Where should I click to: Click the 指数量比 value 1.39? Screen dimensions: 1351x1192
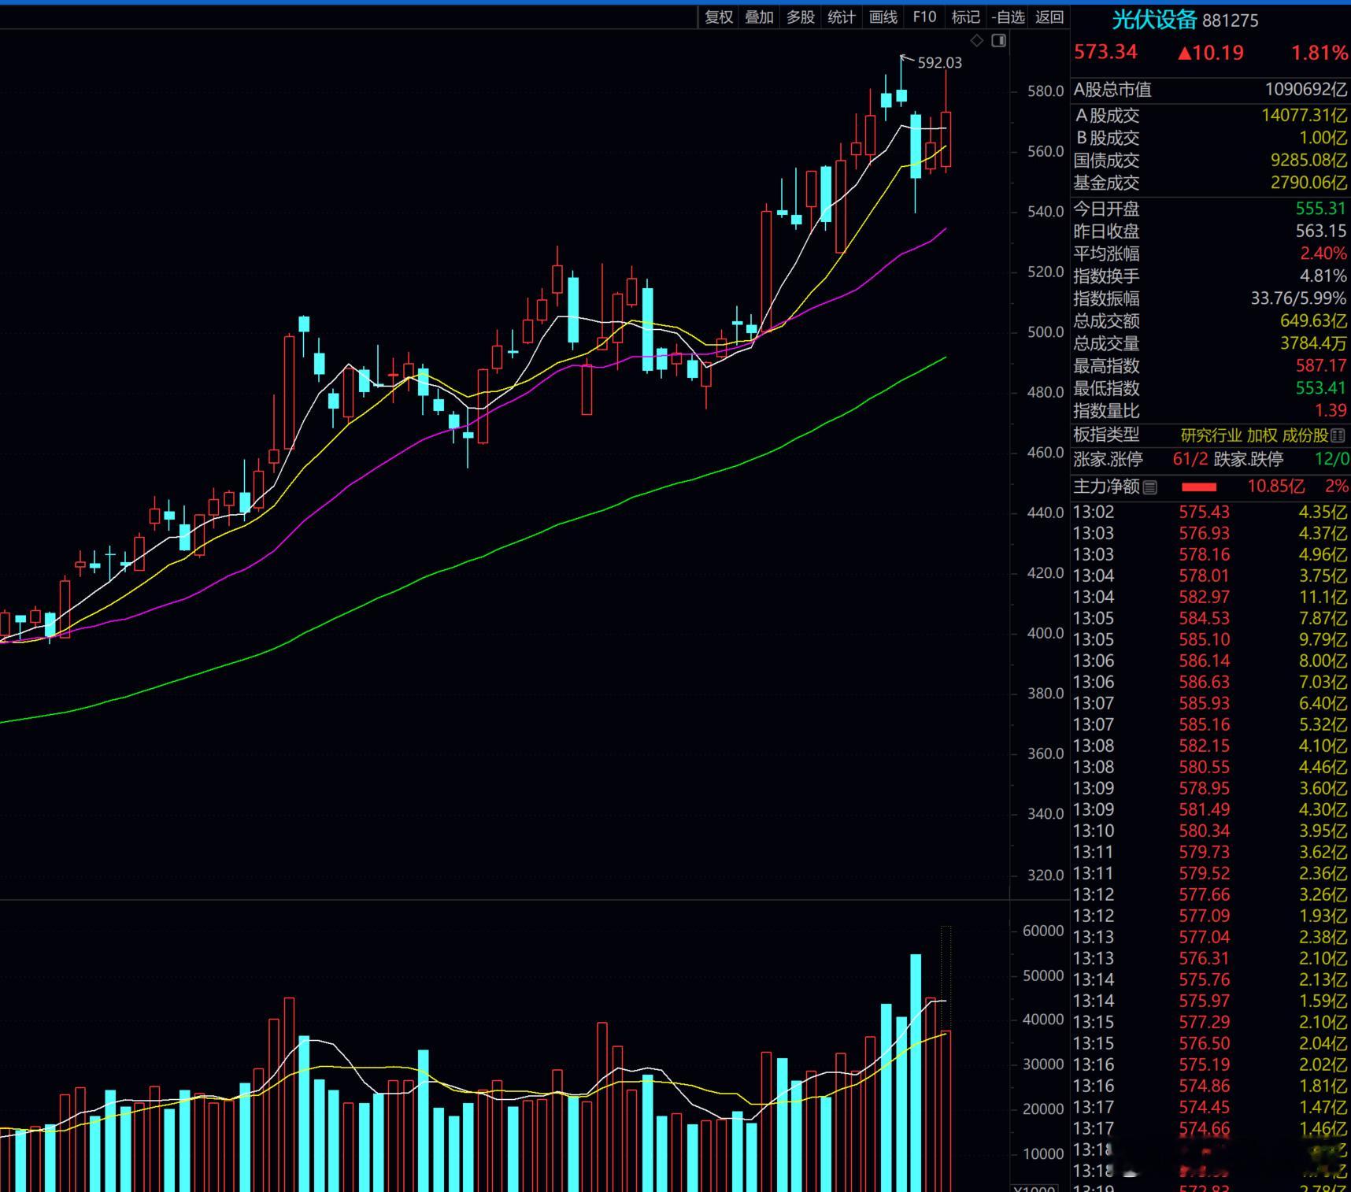pyautogui.click(x=1331, y=410)
